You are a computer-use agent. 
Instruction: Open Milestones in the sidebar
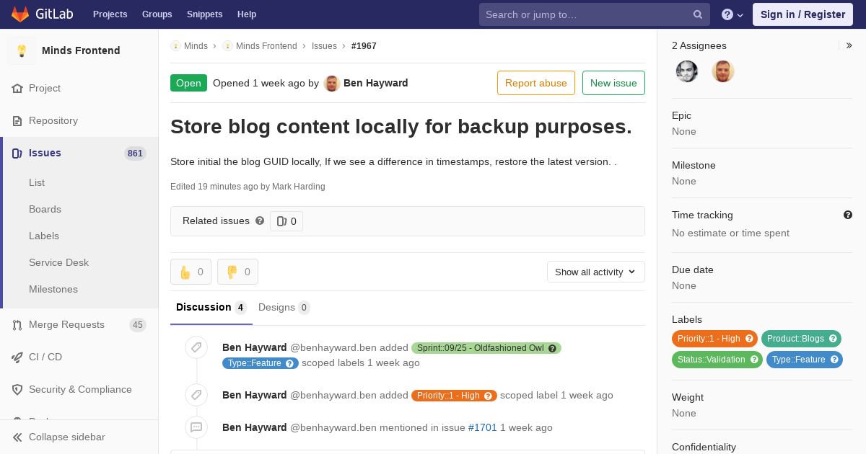53,289
